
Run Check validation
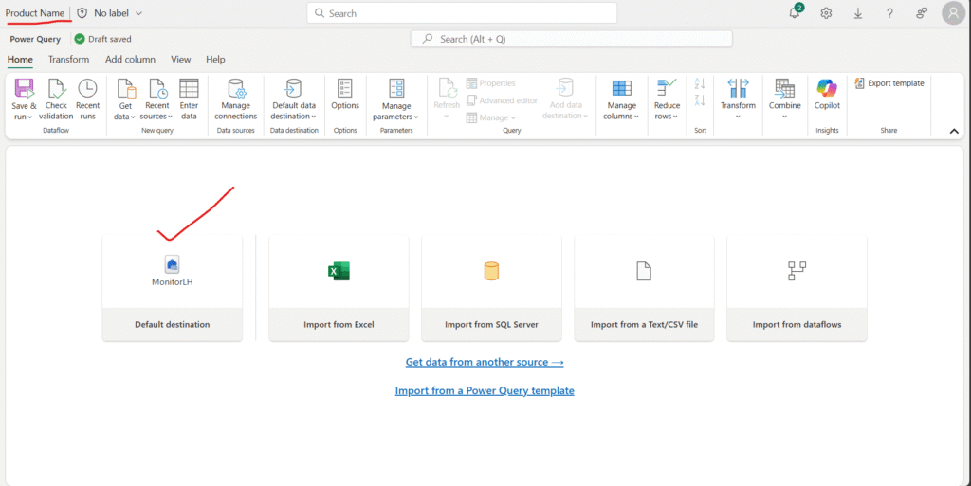56,99
